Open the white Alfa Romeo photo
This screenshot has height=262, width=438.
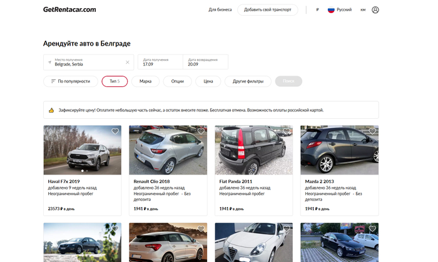click(x=254, y=242)
